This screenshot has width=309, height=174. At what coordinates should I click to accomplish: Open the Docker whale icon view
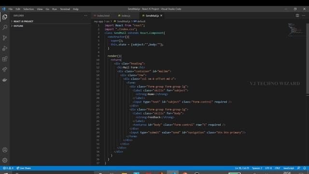(5, 80)
